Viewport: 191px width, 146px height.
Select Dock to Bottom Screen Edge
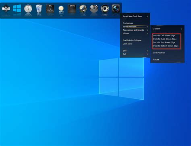[166, 46]
